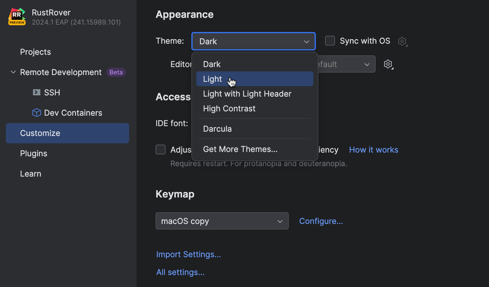Click the Dev Containers cube icon
Viewport: 489px width, 287px height.
tap(37, 113)
